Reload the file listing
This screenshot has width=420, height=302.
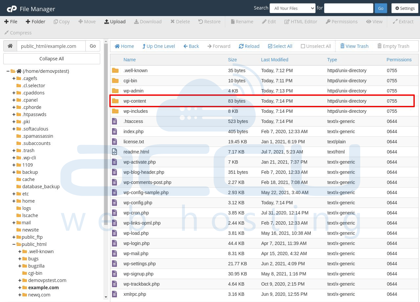(249, 46)
